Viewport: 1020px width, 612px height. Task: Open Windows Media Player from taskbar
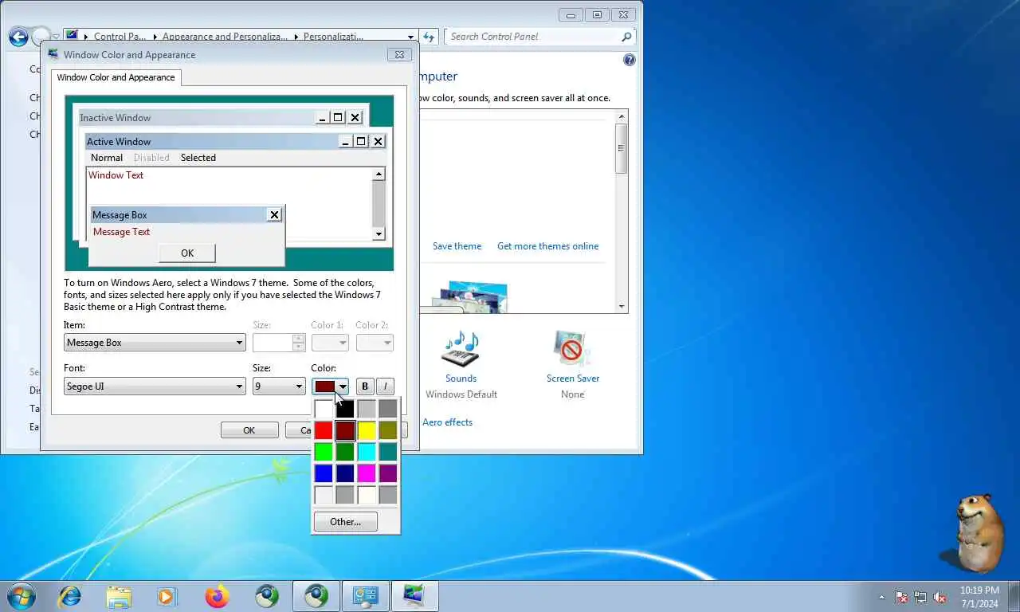(167, 596)
